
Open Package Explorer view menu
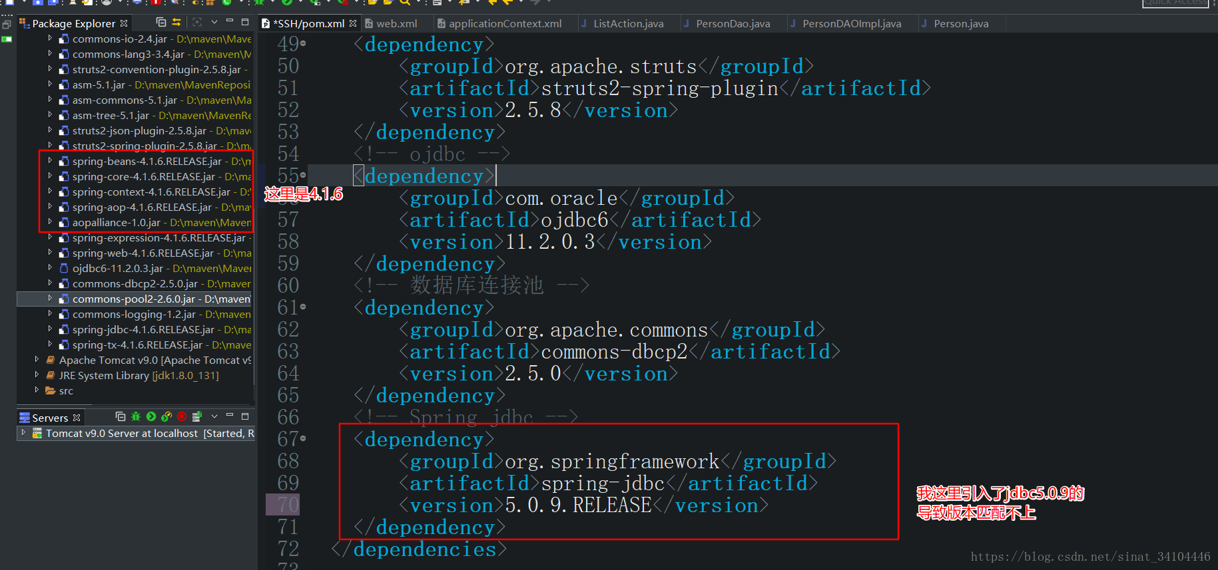pos(214,23)
